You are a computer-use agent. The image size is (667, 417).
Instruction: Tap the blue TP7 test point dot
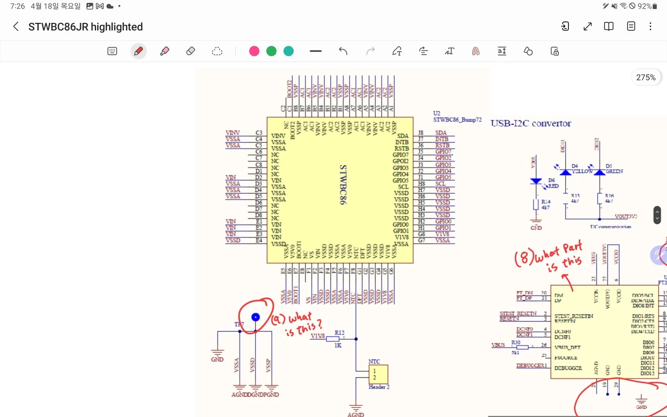[255, 317]
